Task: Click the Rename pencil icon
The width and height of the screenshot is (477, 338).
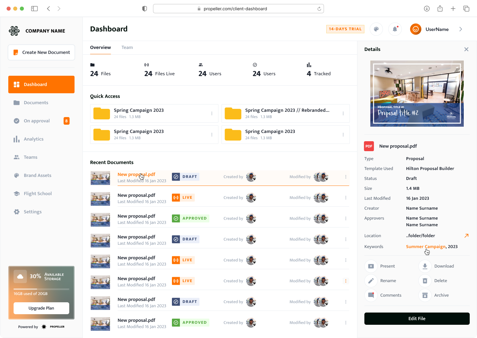Action: [x=371, y=281]
